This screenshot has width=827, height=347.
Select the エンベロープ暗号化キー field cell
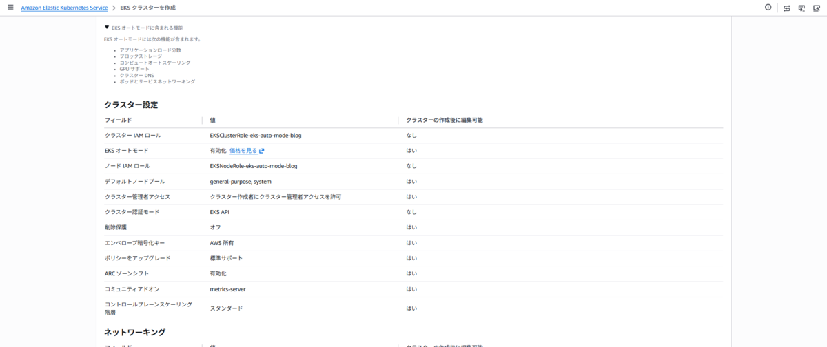click(134, 243)
